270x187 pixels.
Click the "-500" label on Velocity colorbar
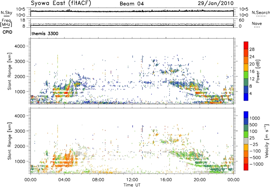(255, 157)
